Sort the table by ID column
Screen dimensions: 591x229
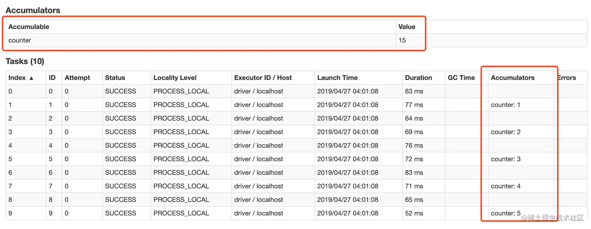[x=52, y=78]
